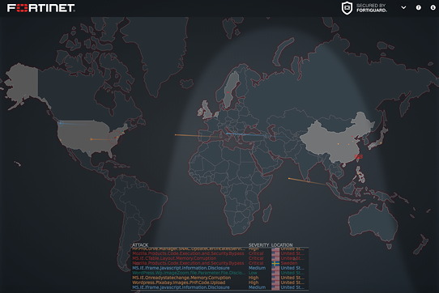The height and width of the screenshot is (293, 439).
Task: Click the SEVERITY column header
Action: tap(258, 245)
